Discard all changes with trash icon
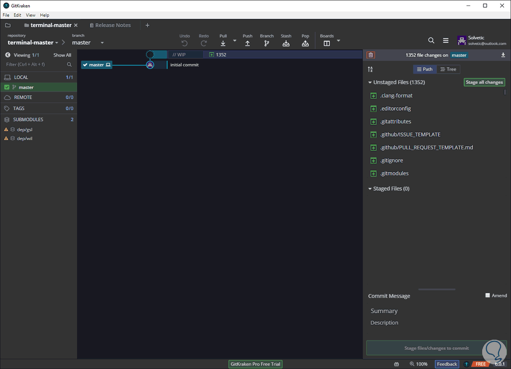This screenshot has height=369, width=511. [371, 55]
